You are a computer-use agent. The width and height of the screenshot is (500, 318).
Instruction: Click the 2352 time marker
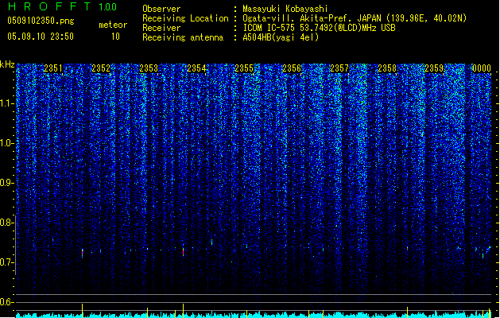(101, 68)
